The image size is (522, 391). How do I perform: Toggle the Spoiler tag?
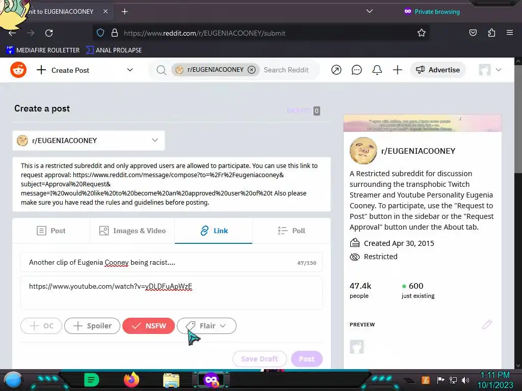[92, 325]
